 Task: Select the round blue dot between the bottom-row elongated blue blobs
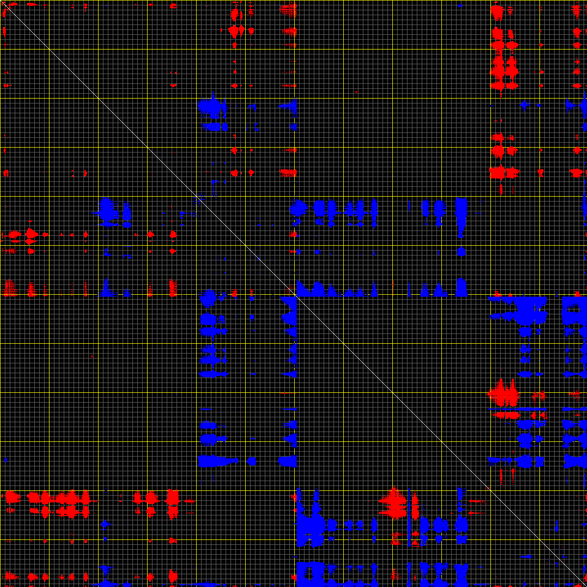pyautogui.click(x=252, y=461)
